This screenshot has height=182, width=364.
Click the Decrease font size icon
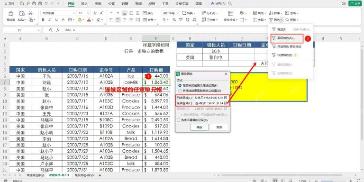point(102,13)
